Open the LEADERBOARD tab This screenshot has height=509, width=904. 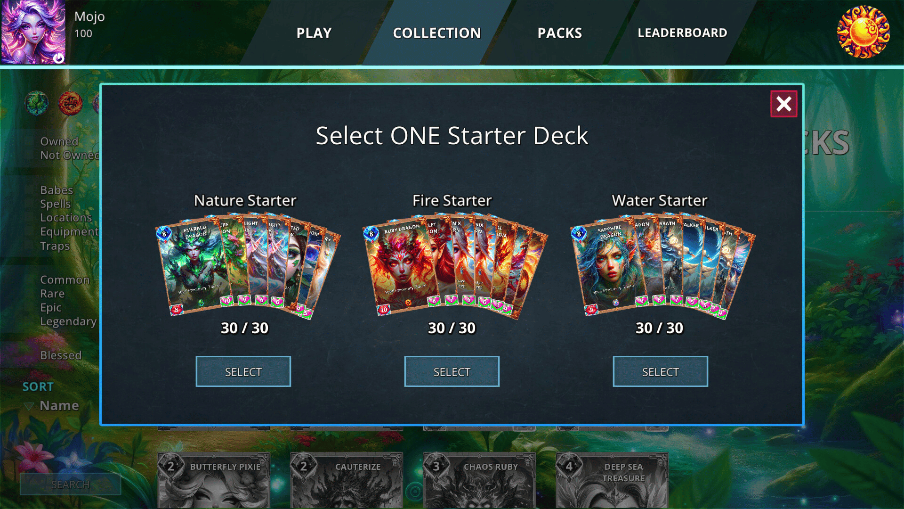click(x=682, y=33)
